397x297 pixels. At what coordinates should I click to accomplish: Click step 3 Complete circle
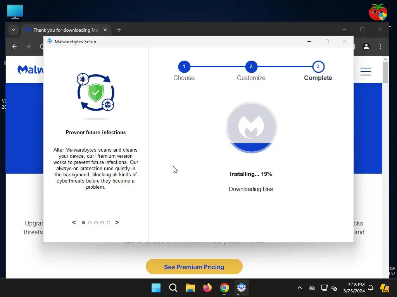tap(318, 67)
